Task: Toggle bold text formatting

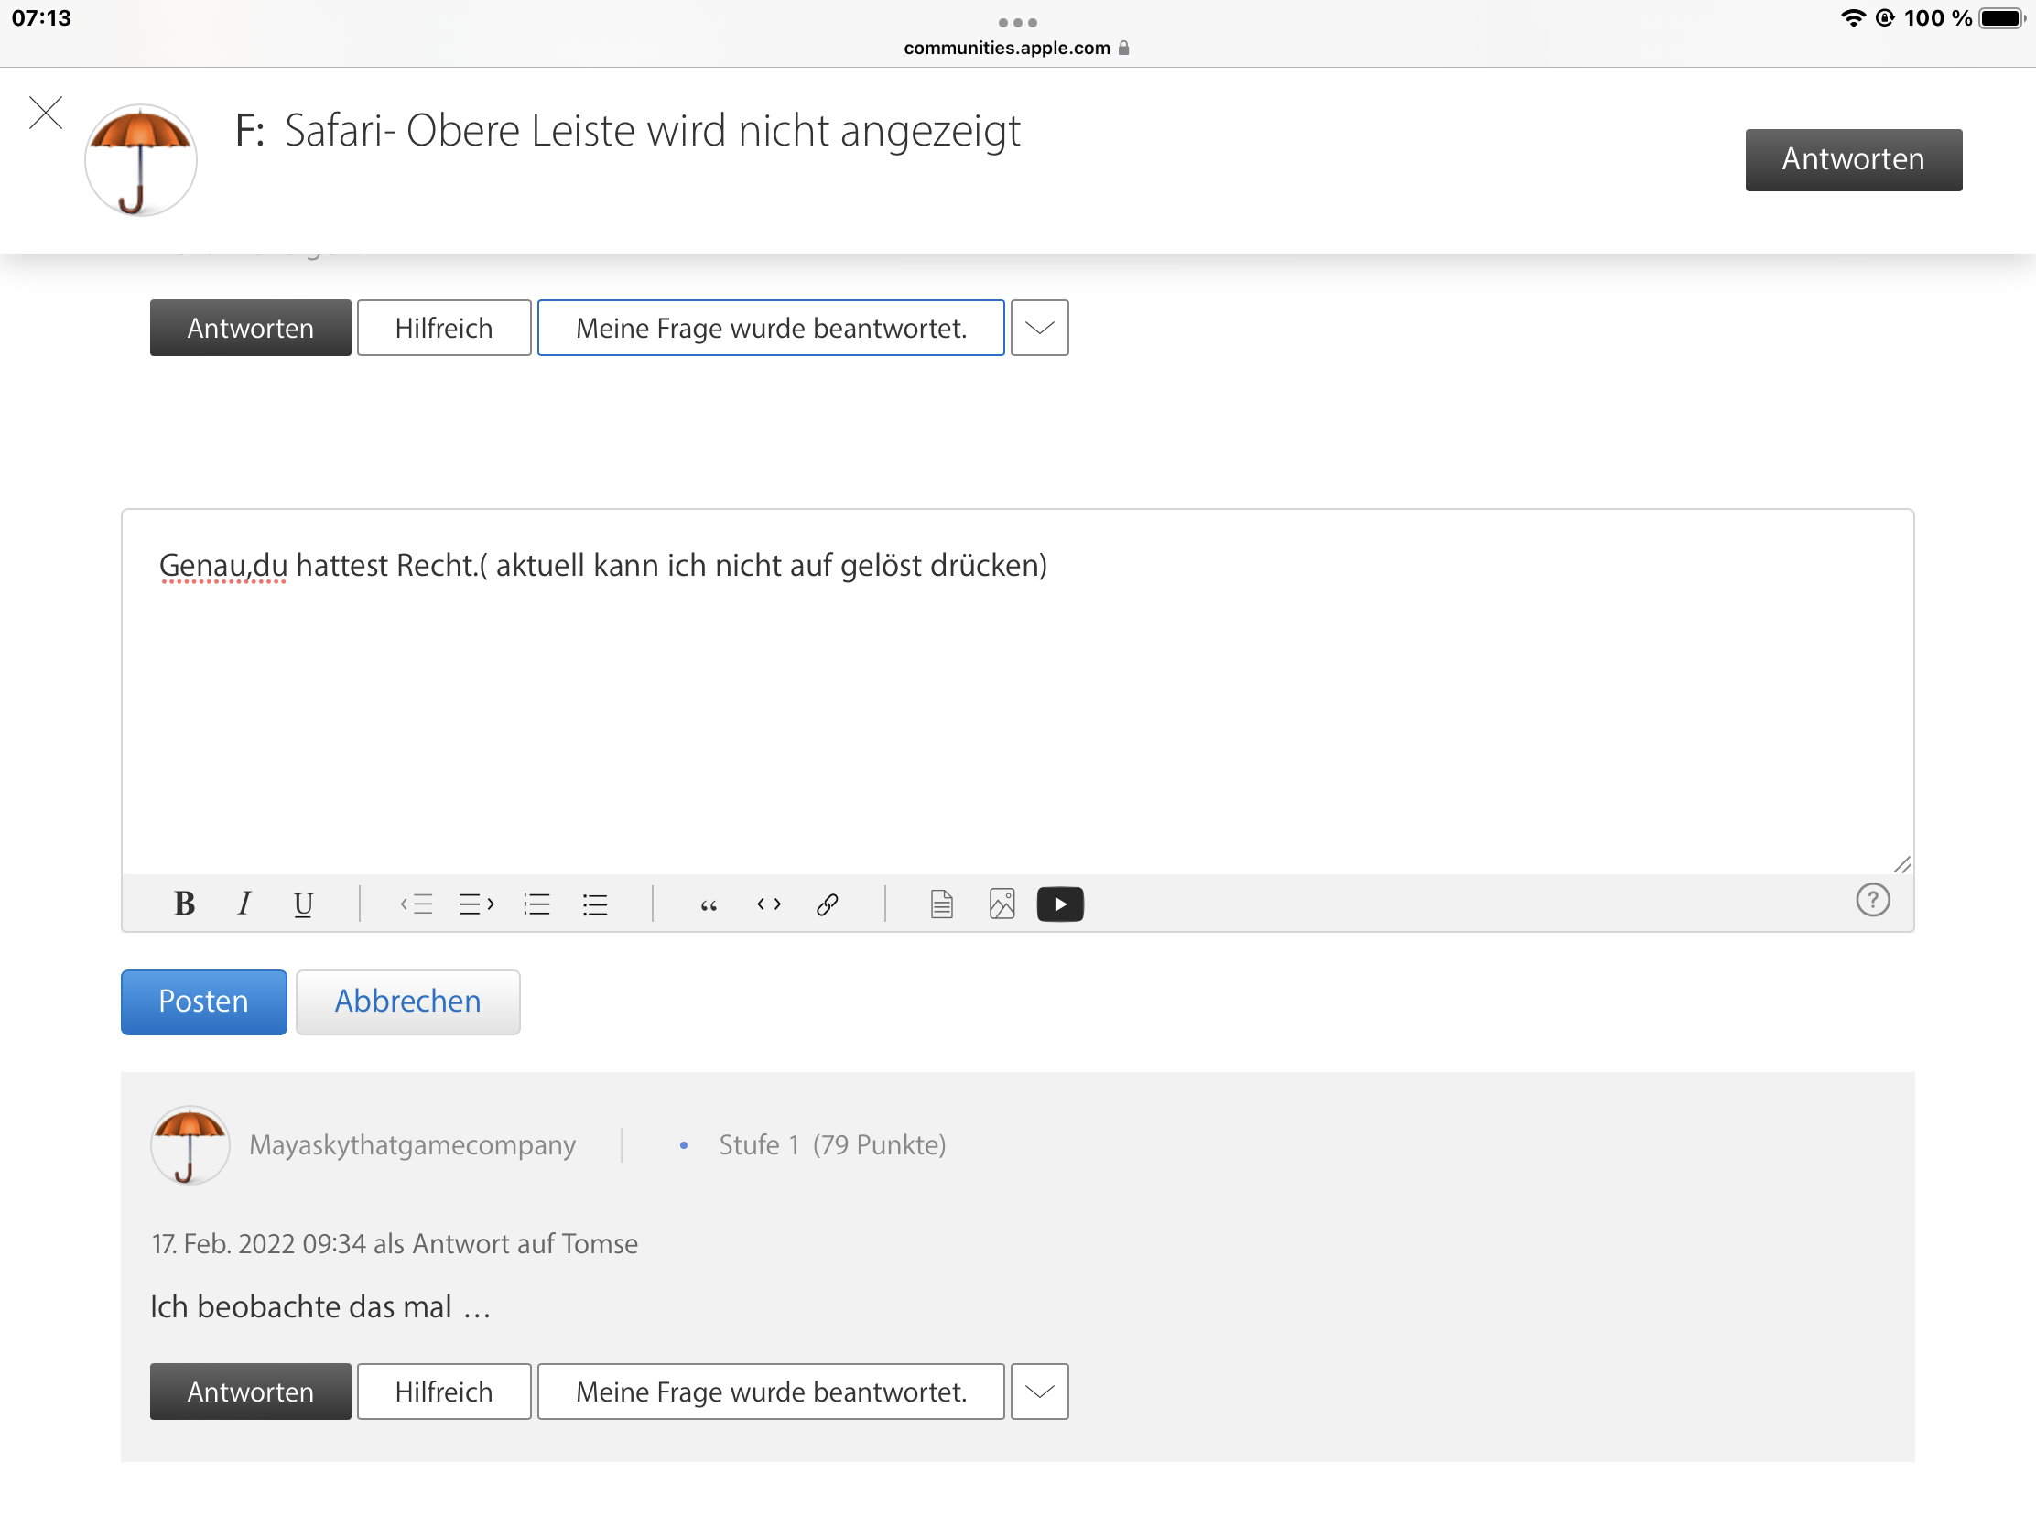Action: pos(184,904)
